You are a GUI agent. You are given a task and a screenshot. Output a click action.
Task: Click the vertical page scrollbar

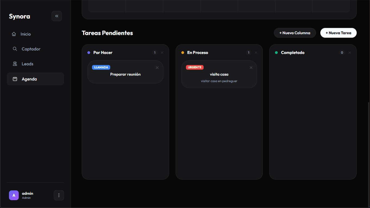[x=368, y=154]
